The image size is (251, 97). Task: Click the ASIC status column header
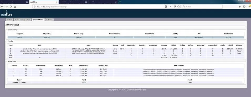pos(179,65)
